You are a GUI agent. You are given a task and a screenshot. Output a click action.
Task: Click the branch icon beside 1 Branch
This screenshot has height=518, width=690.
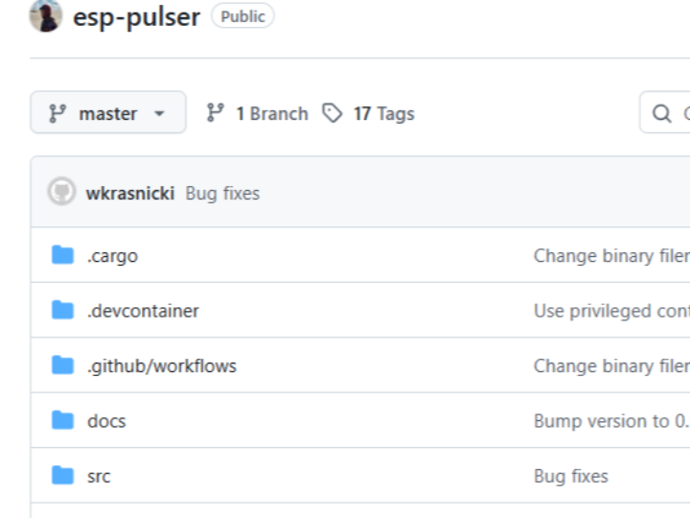[x=216, y=113]
